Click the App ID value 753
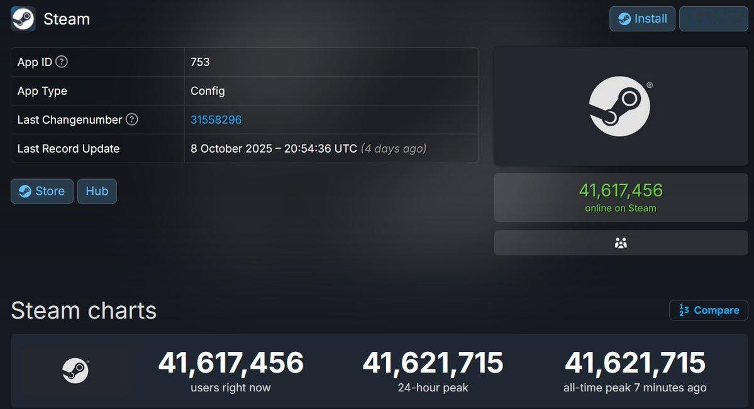This screenshot has width=754, height=409. (200, 62)
